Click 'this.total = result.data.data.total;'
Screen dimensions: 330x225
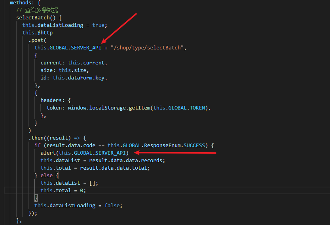(x=95, y=168)
